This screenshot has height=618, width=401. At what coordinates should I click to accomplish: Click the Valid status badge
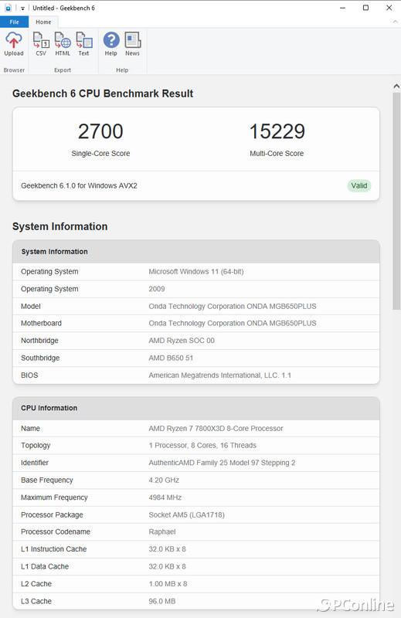pyautogui.click(x=359, y=185)
